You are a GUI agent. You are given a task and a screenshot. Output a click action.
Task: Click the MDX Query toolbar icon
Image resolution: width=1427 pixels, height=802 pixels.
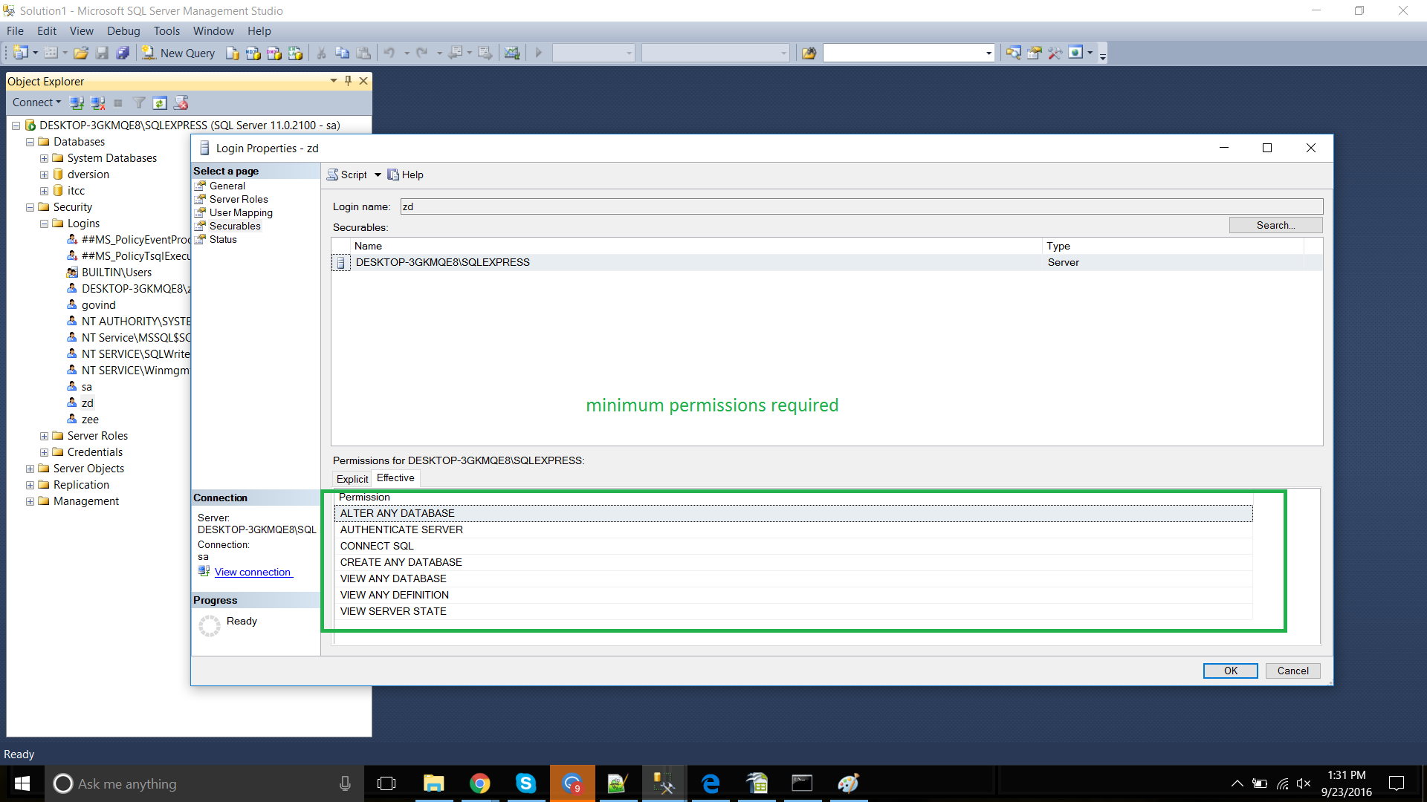click(x=253, y=53)
